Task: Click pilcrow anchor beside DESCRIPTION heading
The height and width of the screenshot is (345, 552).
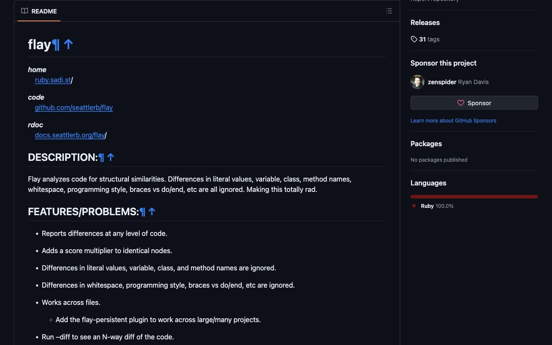Action: click(x=101, y=157)
